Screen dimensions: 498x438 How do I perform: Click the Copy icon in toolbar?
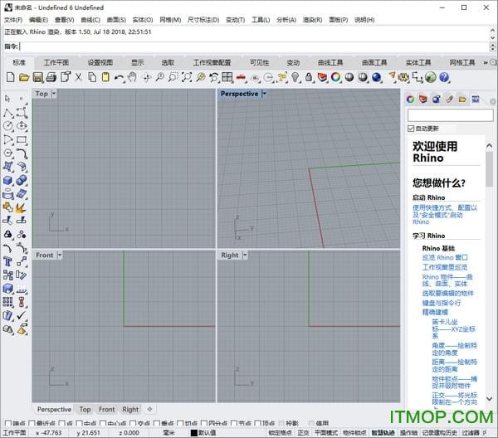point(92,77)
